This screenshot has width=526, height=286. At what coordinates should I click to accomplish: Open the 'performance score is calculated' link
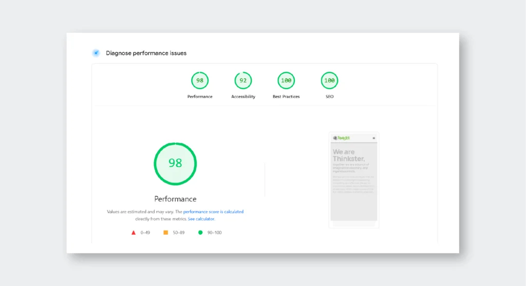213,212
